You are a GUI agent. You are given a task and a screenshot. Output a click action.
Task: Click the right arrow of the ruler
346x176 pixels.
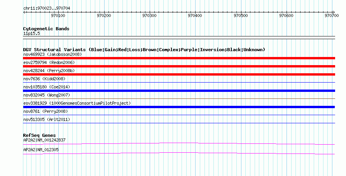[x=334, y=12]
